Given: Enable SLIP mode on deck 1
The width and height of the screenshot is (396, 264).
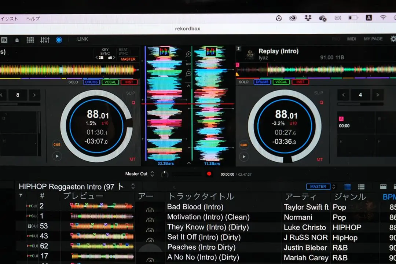Looking at the screenshot, I should tap(131, 93).
